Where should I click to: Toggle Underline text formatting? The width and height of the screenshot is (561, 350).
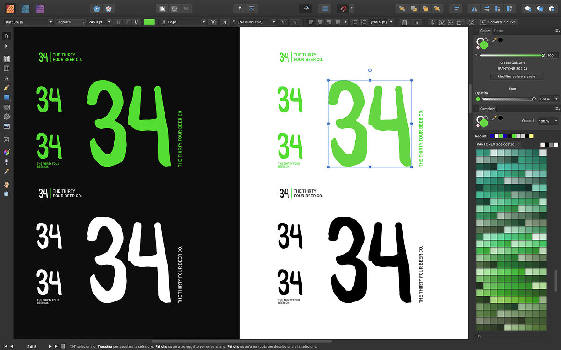click(x=136, y=22)
